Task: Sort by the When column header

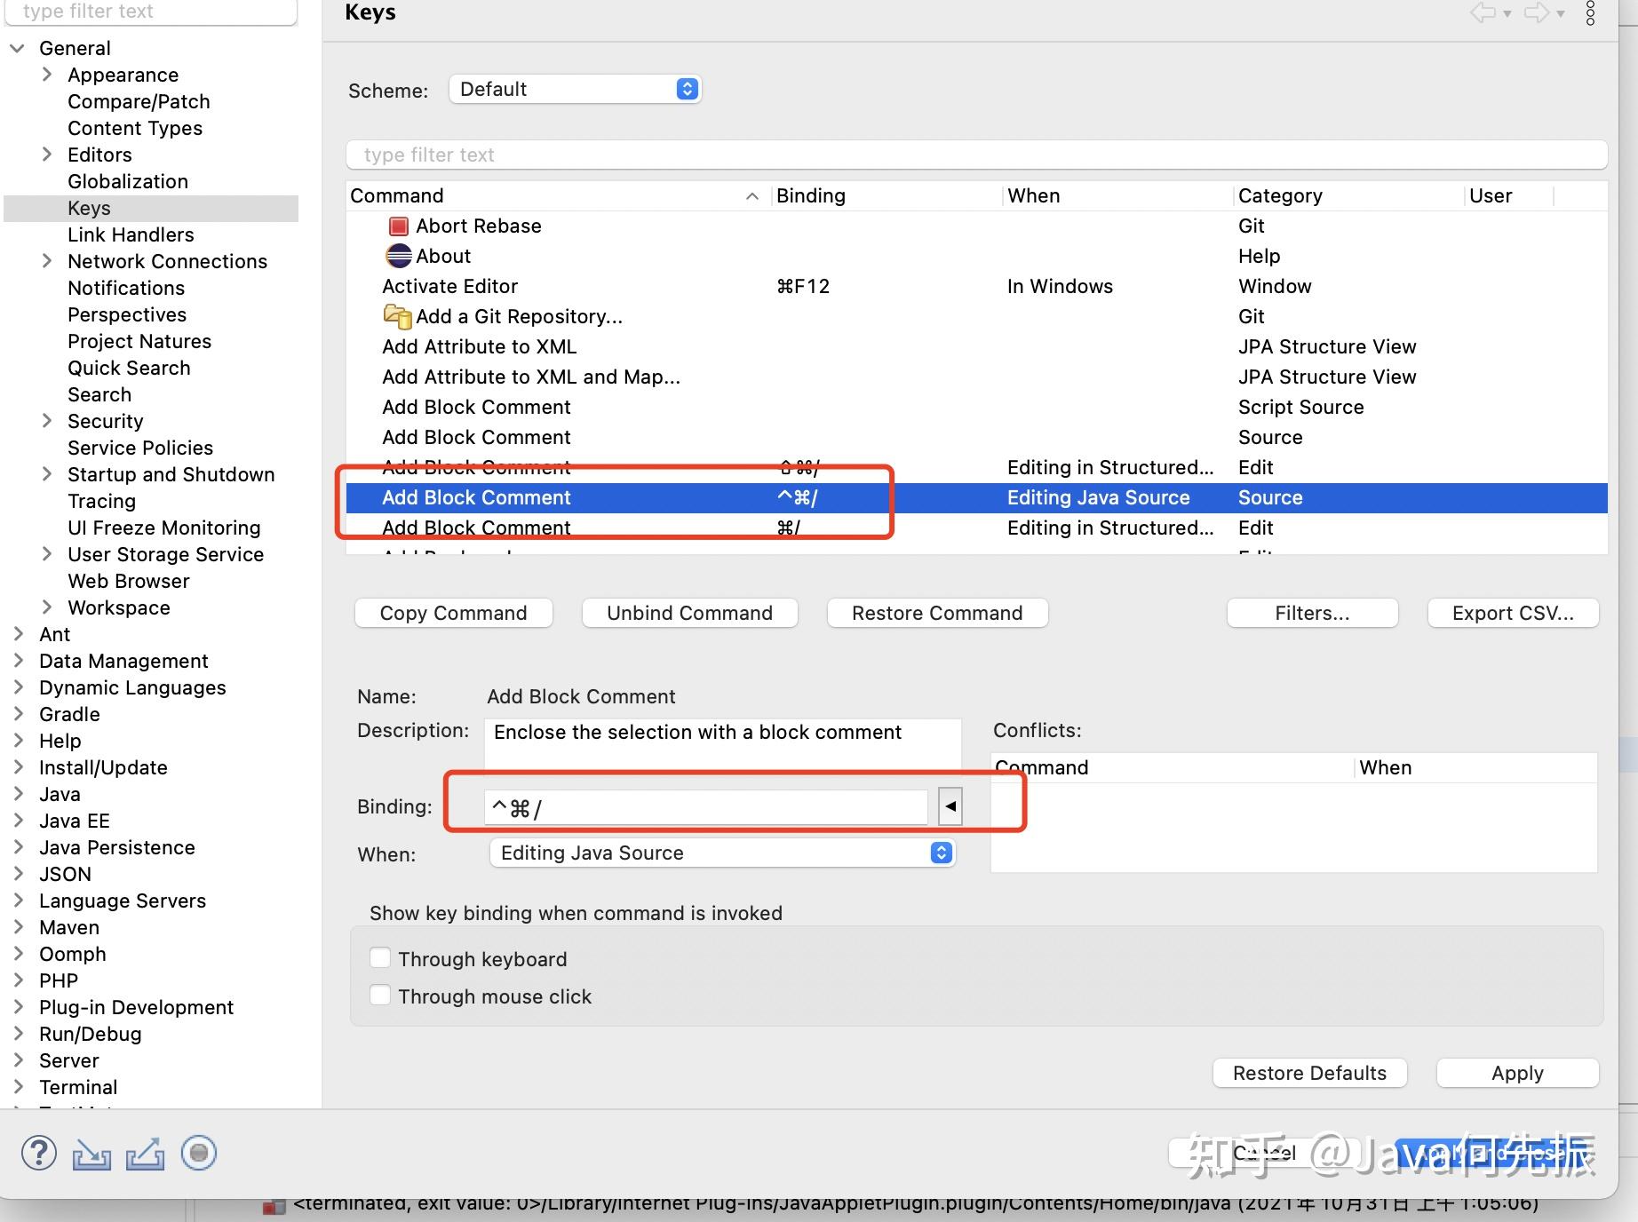Action: tap(1117, 195)
